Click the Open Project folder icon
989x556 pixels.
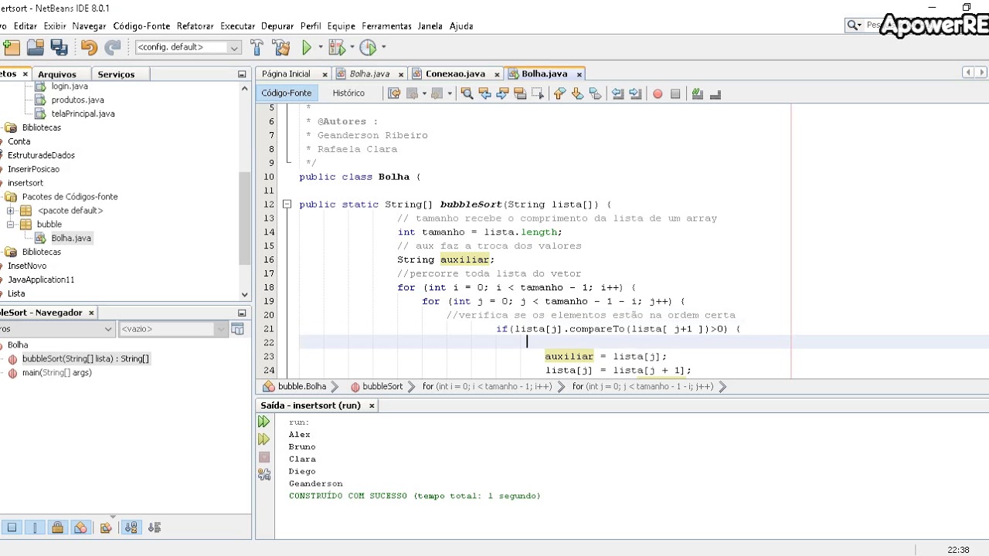(36, 48)
